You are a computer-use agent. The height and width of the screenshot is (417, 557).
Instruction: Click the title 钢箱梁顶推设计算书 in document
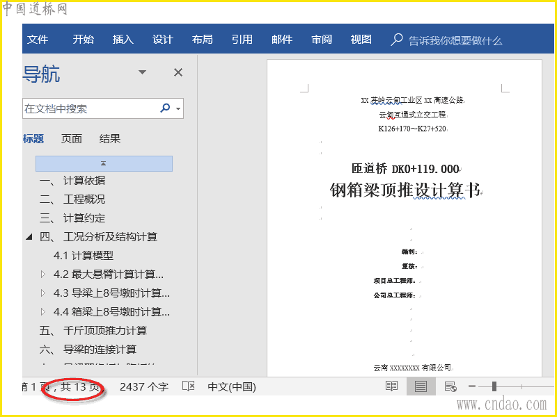405,190
